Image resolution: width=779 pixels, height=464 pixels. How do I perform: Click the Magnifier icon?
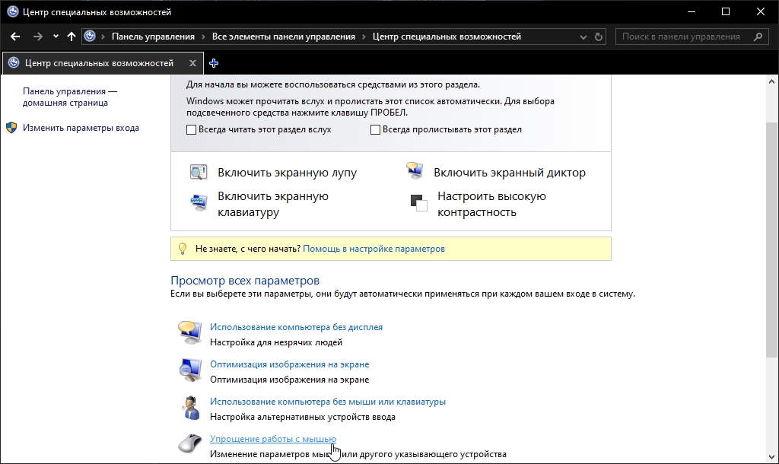coord(199,173)
